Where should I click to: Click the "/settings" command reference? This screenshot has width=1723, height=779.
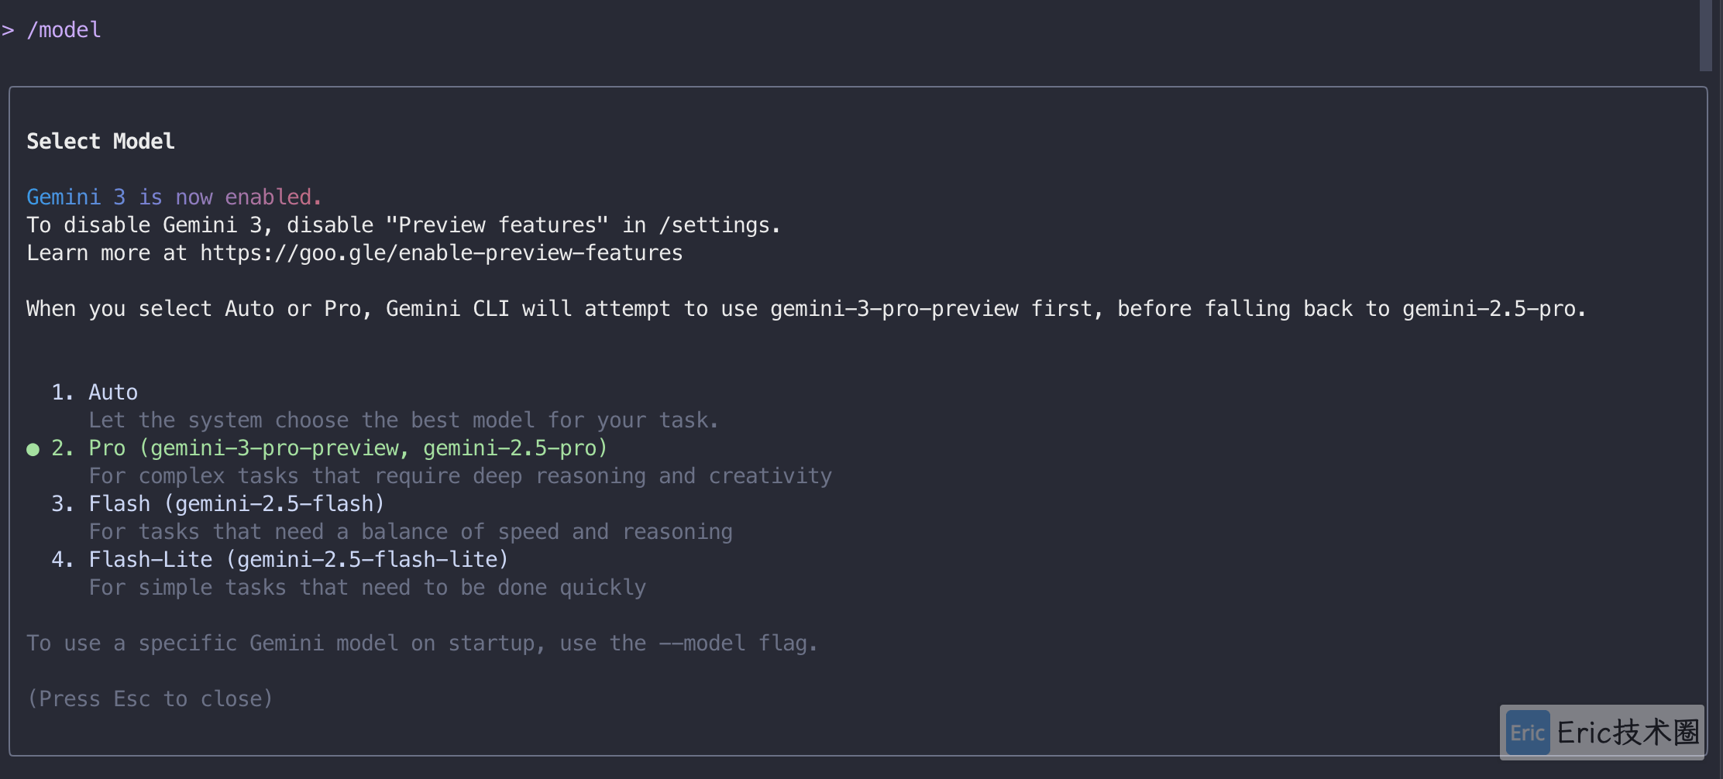point(714,225)
